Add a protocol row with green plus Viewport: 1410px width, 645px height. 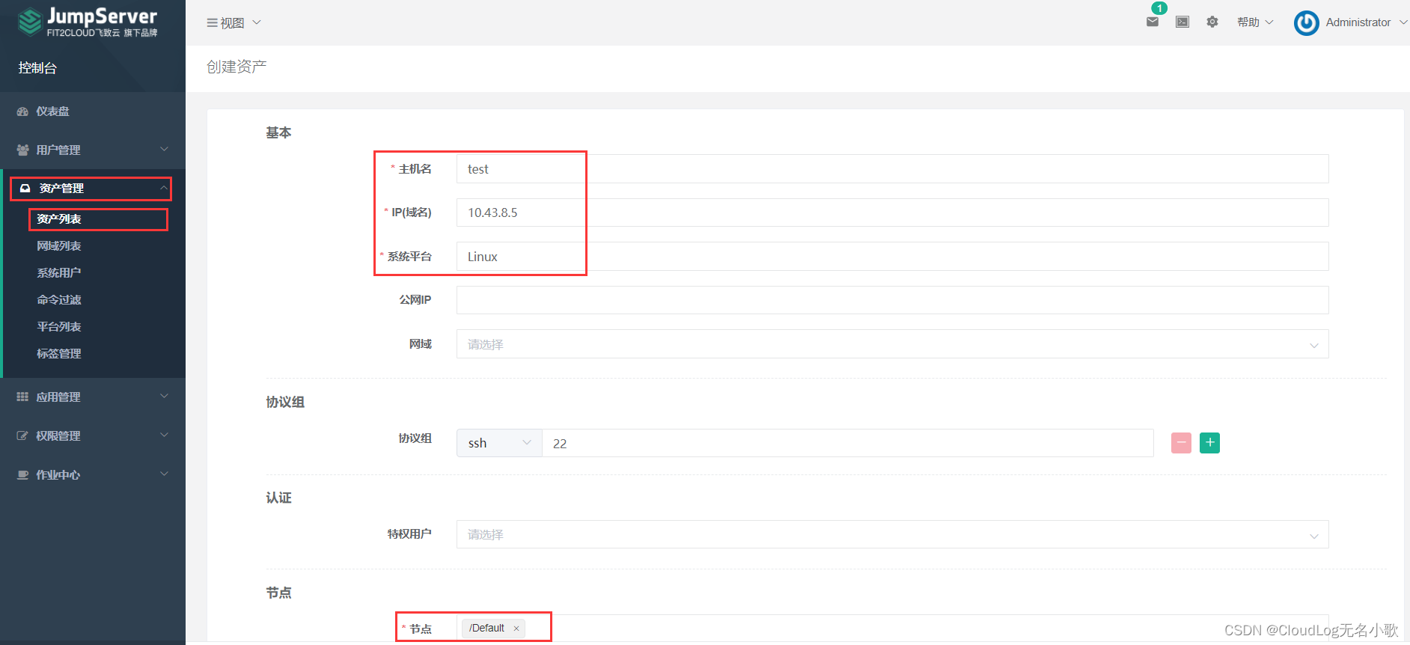tap(1209, 443)
